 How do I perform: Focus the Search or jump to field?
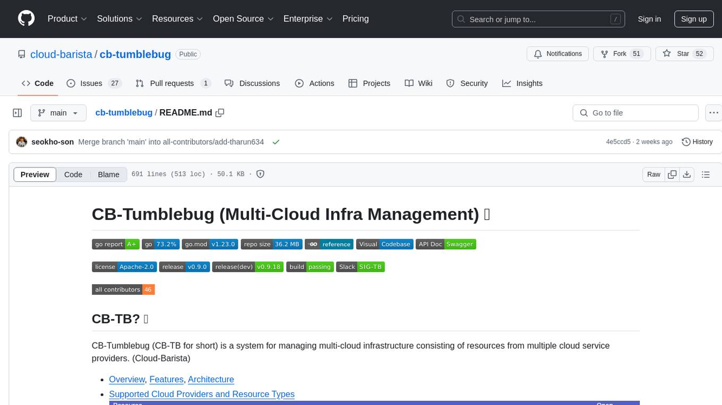(x=538, y=19)
